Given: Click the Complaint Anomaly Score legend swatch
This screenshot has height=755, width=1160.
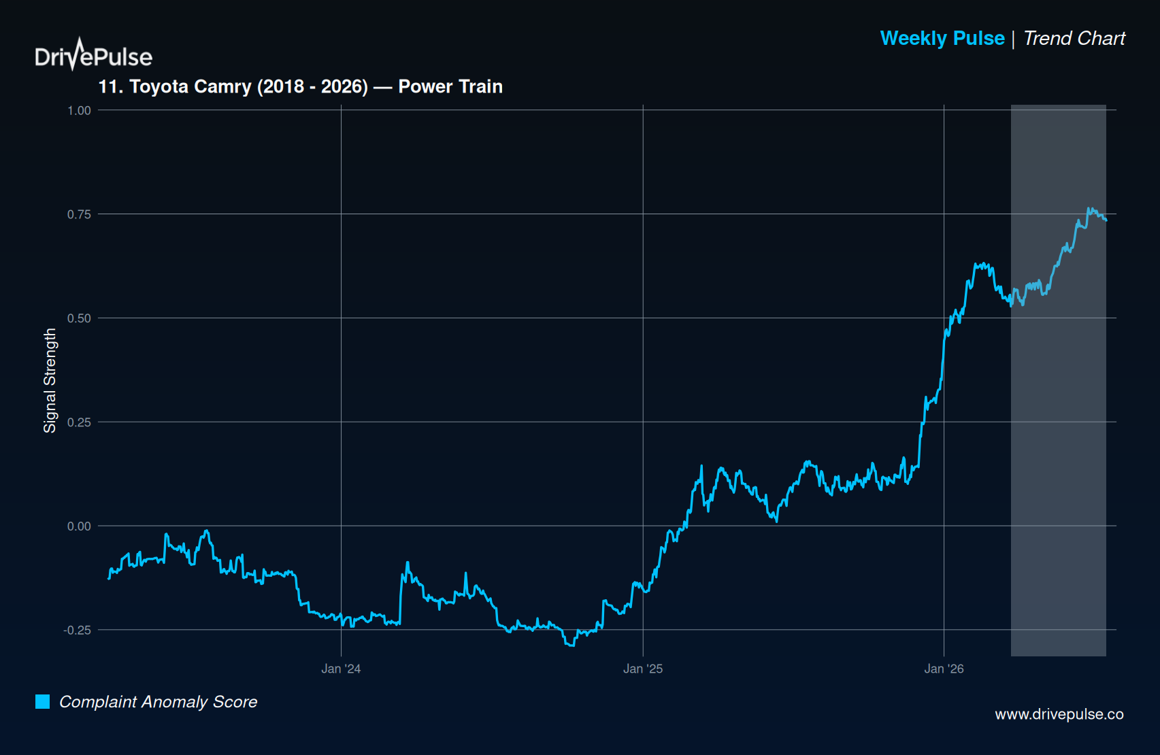Looking at the screenshot, I should [42, 701].
